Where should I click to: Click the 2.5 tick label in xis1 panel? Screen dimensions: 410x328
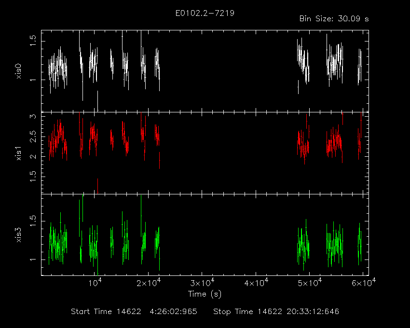click(x=33, y=137)
